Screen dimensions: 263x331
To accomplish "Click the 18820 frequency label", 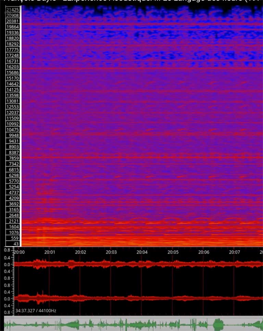I will [x=13, y=38].
